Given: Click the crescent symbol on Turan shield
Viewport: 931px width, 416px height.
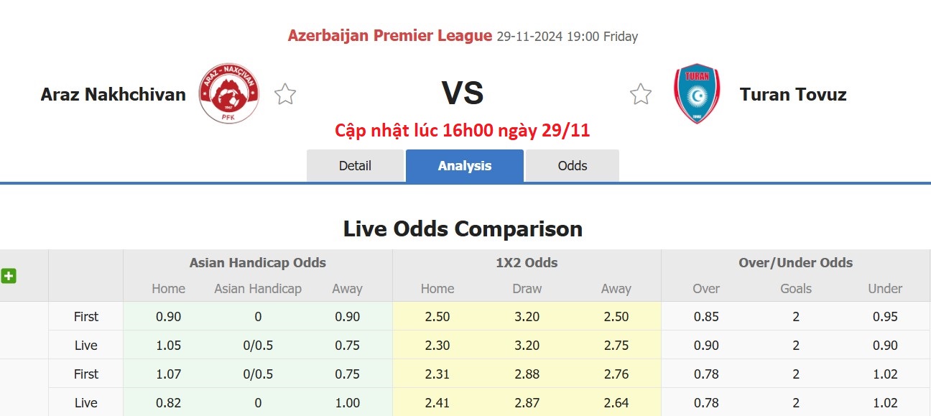Looking at the screenshot, I should click(695, 97).
